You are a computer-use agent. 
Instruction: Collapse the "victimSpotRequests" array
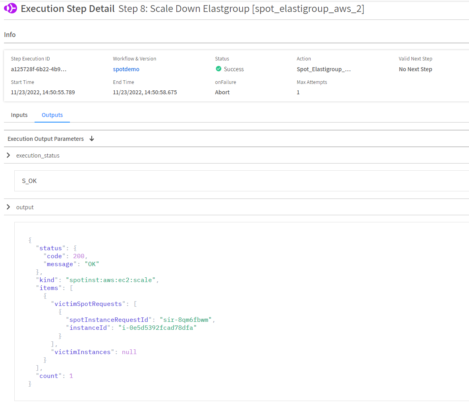(x=135, y=304)
